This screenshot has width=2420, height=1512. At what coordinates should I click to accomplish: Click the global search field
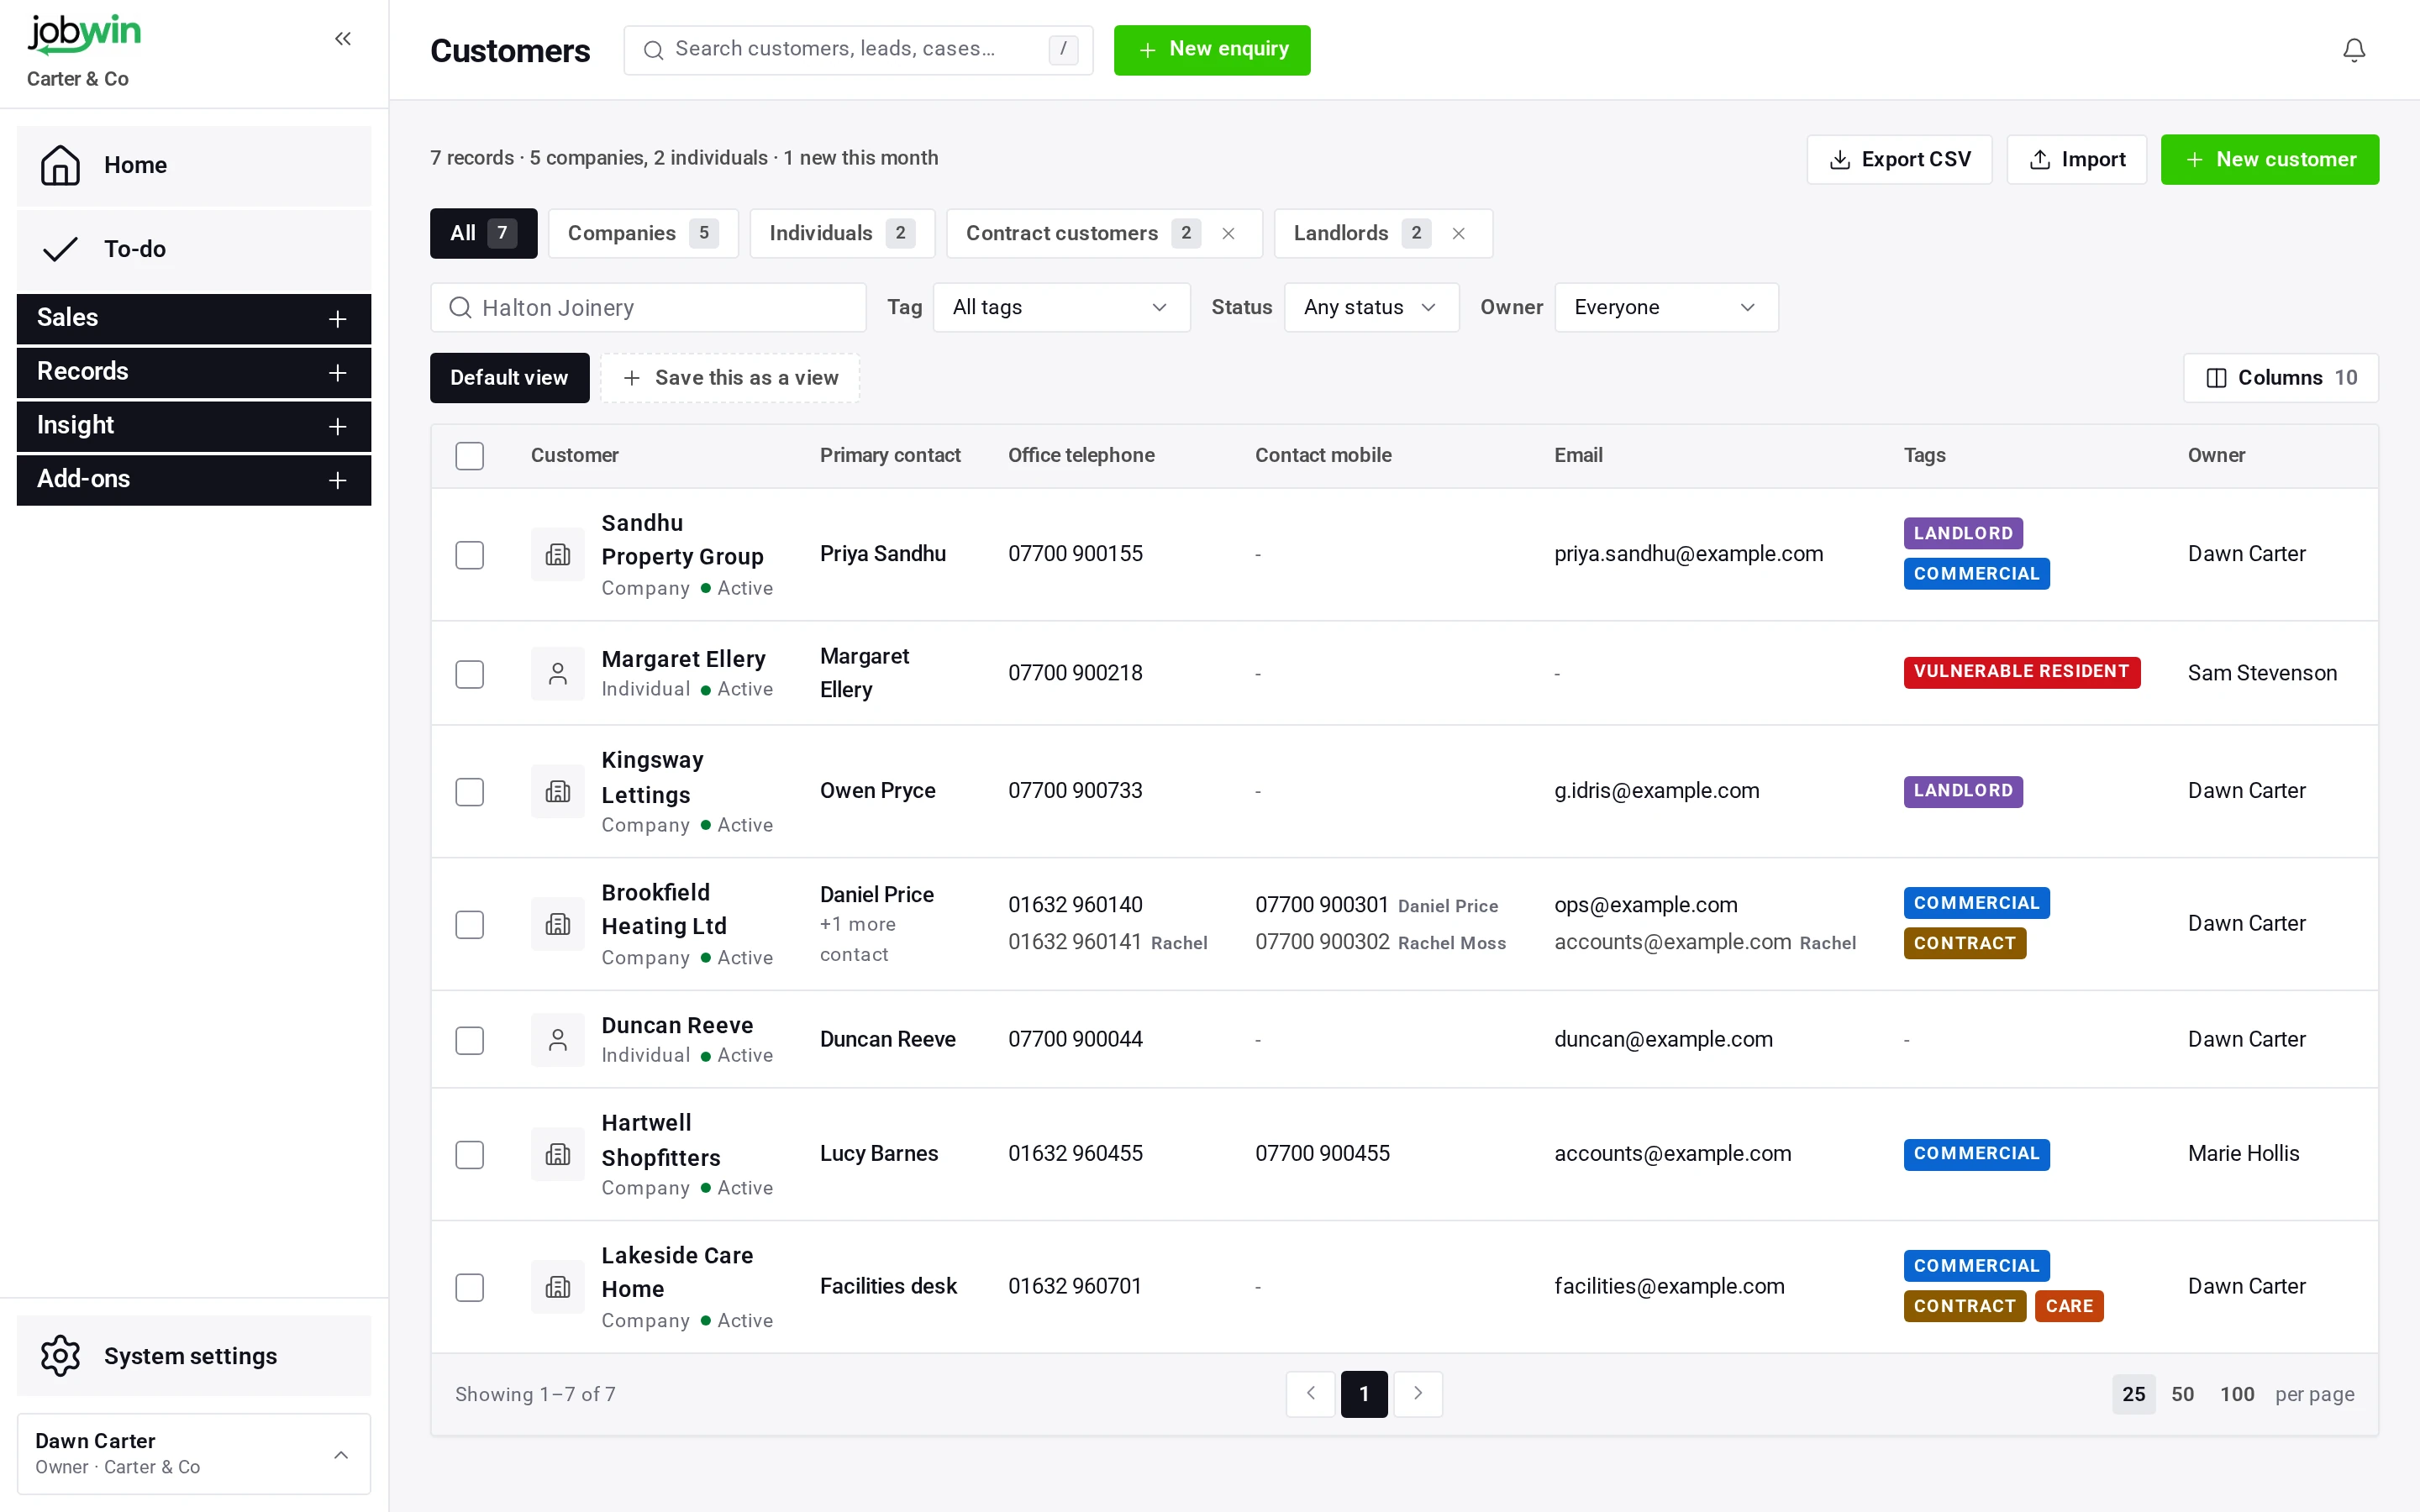(x=858, y=50)
